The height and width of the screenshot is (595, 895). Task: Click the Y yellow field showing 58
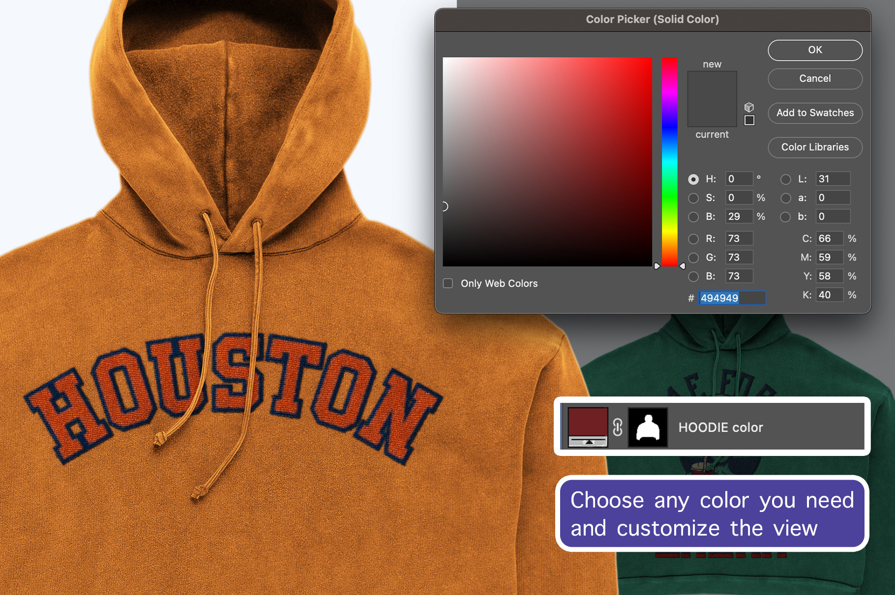pyautogui.click(x=830, y=276)
